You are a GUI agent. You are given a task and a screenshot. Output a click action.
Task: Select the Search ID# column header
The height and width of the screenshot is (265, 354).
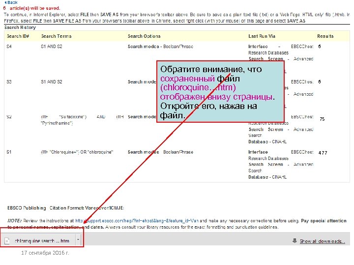pos(18,36)
